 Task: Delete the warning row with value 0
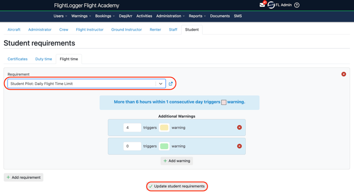tap(239, 146)
